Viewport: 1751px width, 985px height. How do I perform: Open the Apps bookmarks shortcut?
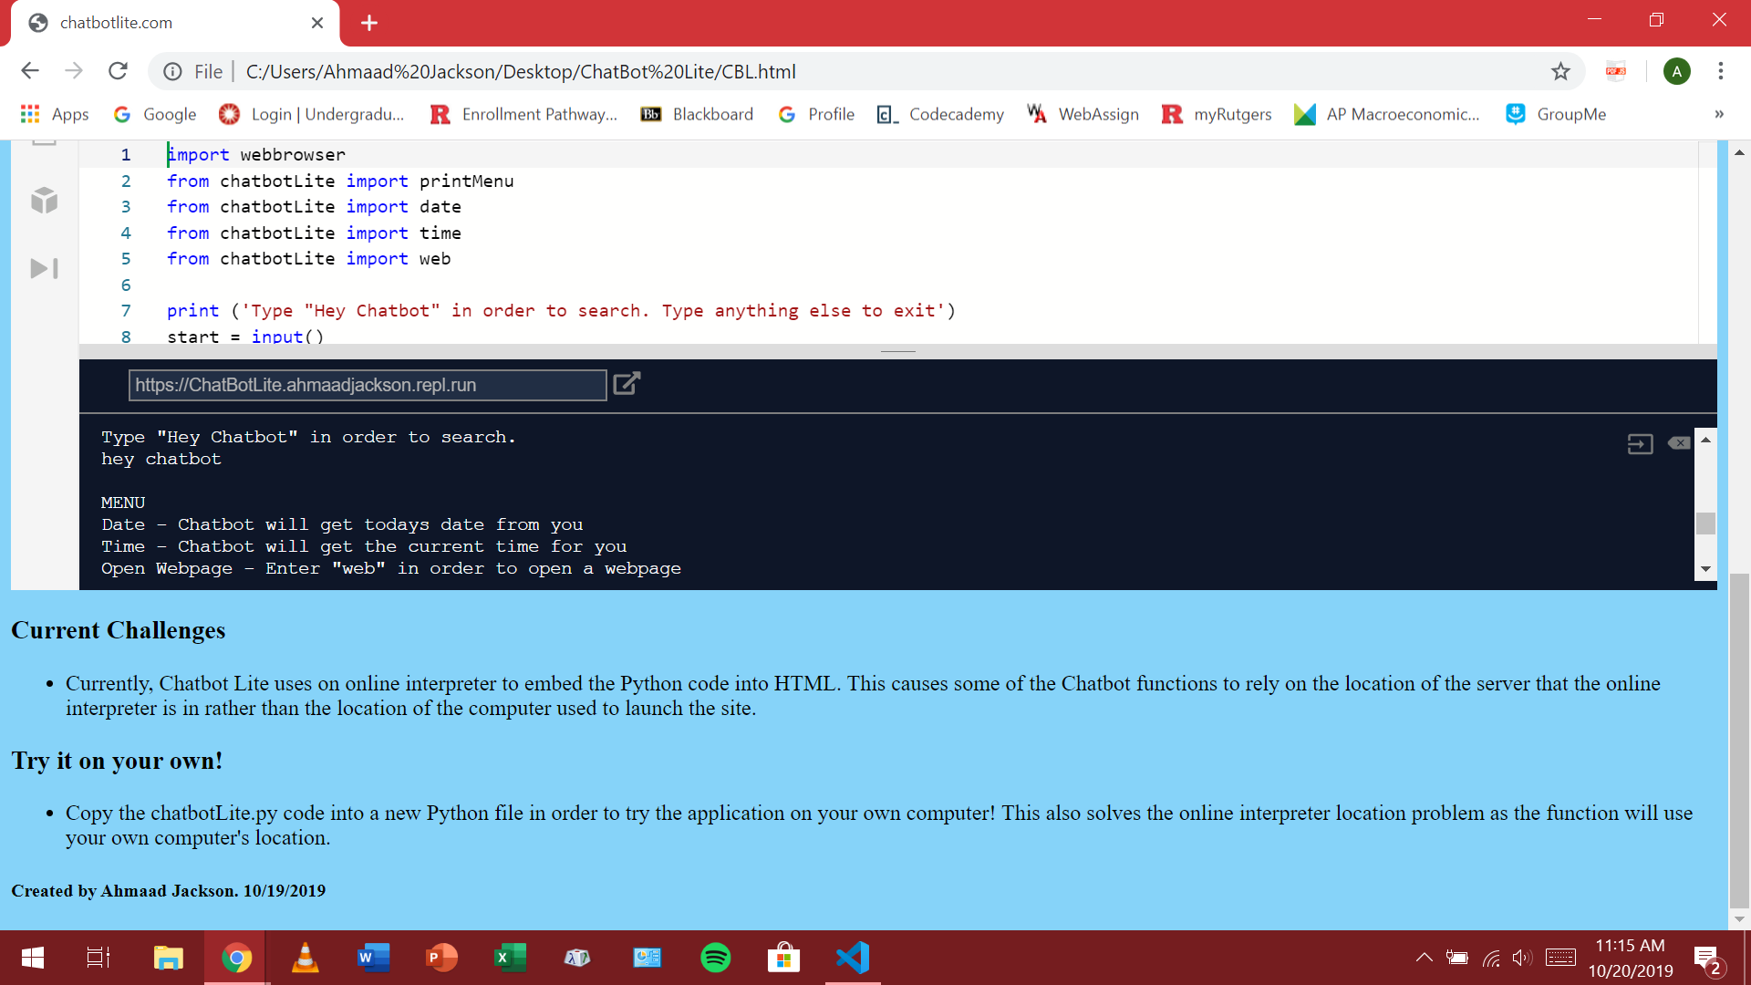pyautogui.click(x=55, y=114)
